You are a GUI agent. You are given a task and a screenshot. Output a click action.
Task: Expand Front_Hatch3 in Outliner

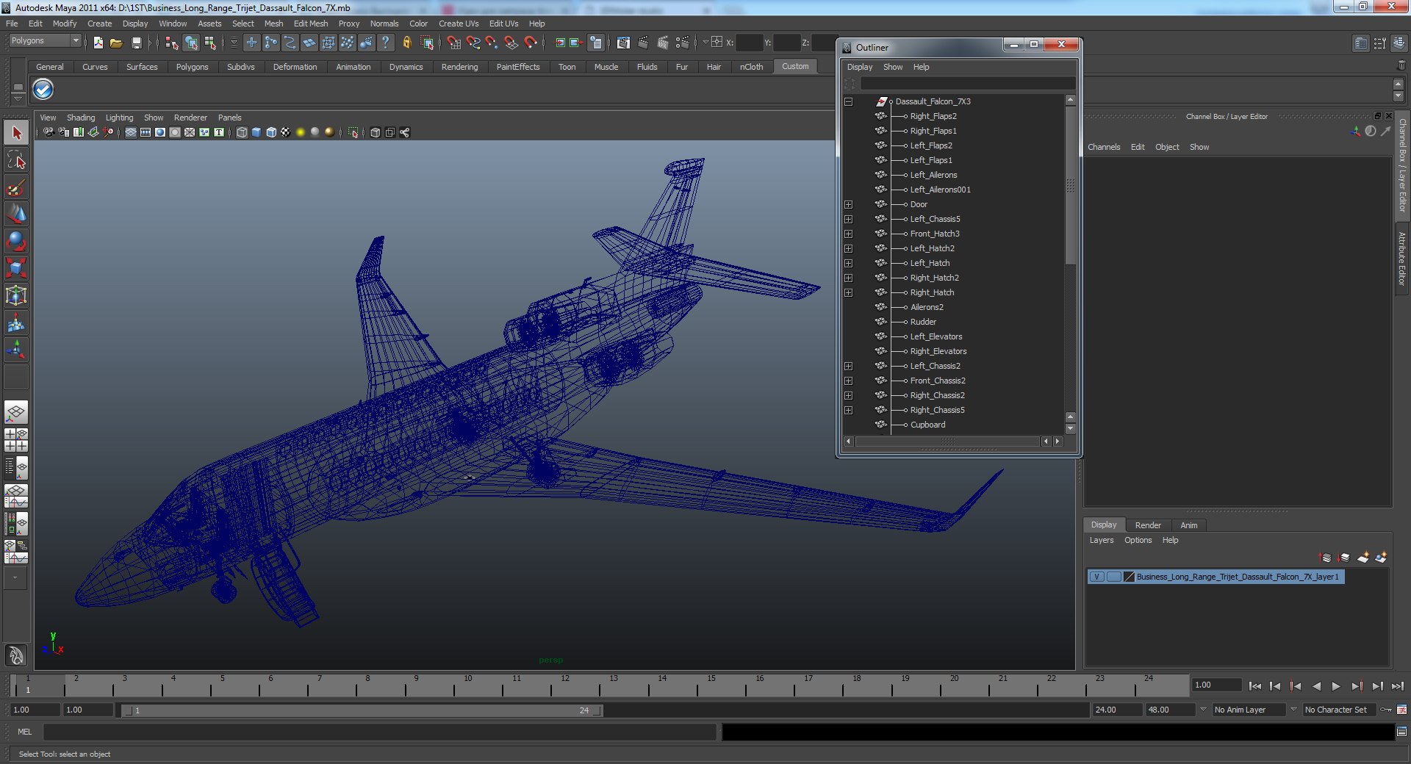click(849, 234)
